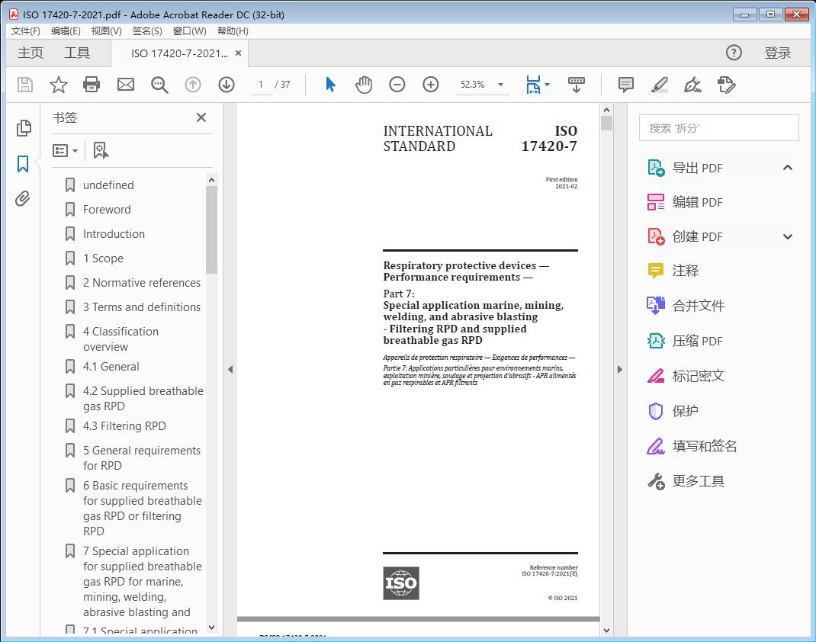This screenshot has width=816, height=642.
Task: Toggle the bookmarks panel icon
Action: [24, 164]
